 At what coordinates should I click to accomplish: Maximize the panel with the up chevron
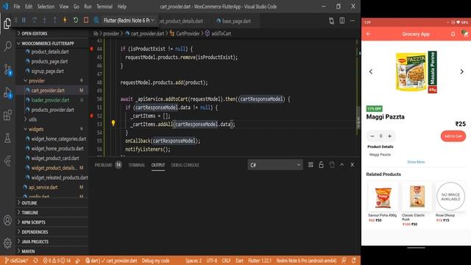341,165
